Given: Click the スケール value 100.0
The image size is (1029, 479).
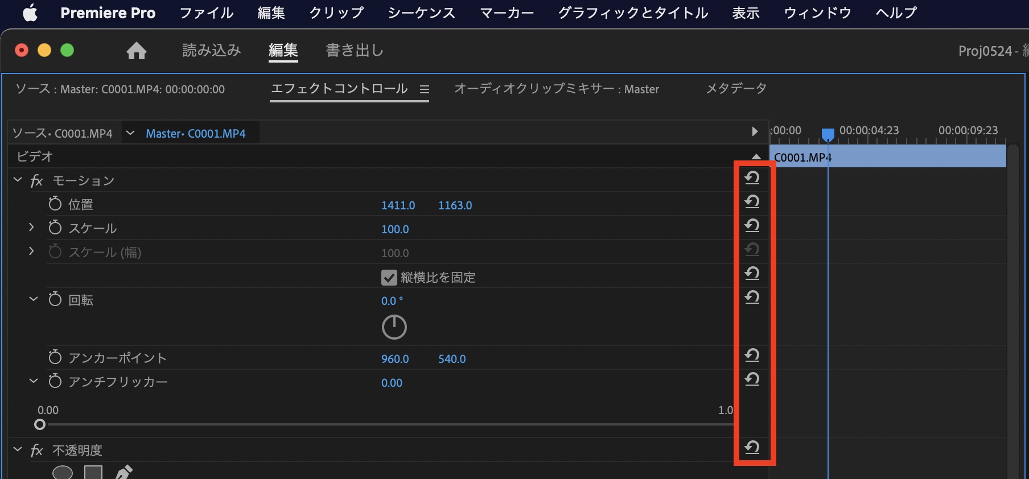Looking at the screenshot, I should (x=395, y=229).
